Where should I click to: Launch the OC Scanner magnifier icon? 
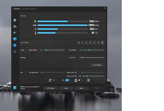(15, 33)
